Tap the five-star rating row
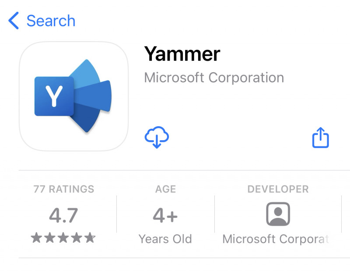Image resolution: width=350 pixels, height=273 pixels. pyautogui.click(x=63, y=238)
